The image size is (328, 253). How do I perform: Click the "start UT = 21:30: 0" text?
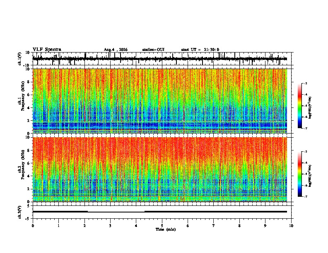click(x=200, y=50)
